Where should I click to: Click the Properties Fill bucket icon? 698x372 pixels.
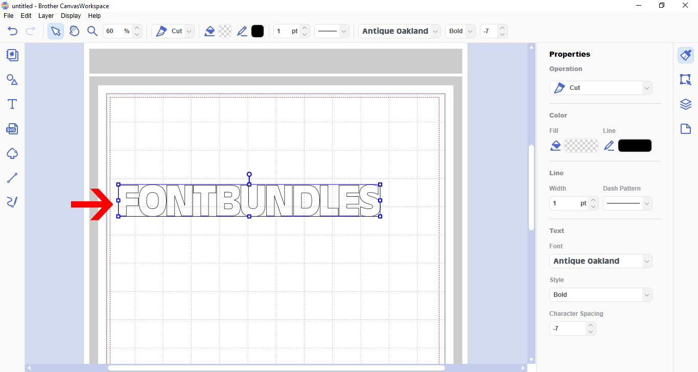[555, 146]
